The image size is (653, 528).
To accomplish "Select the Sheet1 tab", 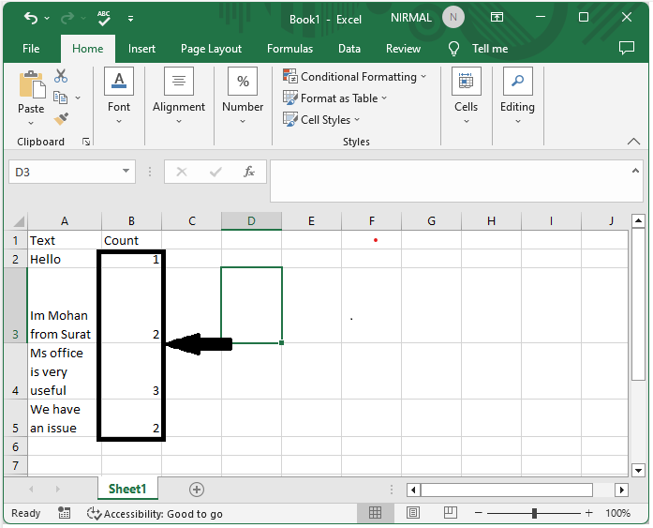I will click(x=127, y=489).
